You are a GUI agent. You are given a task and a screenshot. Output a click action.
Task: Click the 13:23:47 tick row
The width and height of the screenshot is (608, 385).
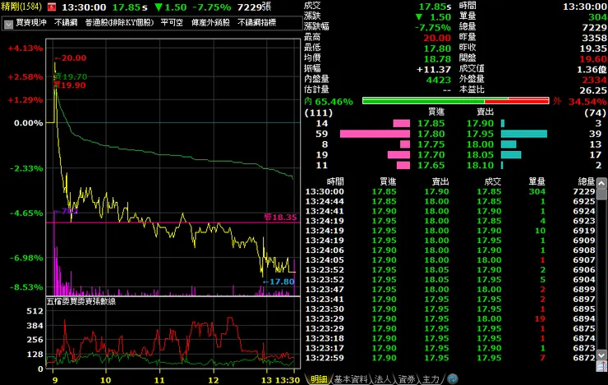[450, 289]
